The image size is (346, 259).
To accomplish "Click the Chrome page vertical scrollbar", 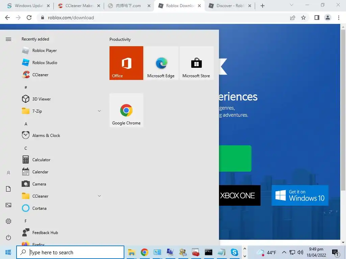I will tap(343, 110).
